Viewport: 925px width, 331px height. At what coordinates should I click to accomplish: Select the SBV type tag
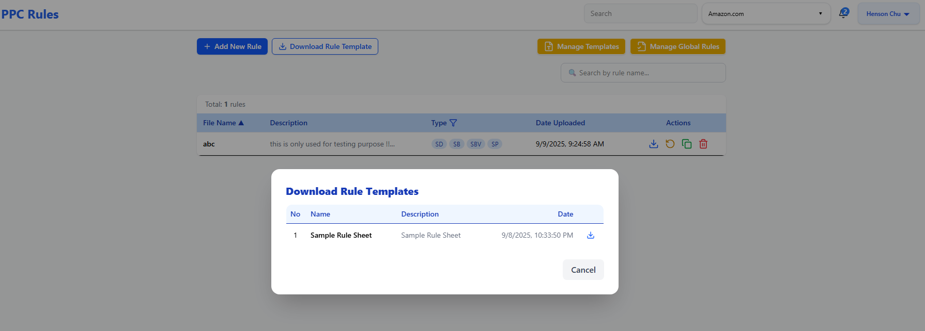475,144
